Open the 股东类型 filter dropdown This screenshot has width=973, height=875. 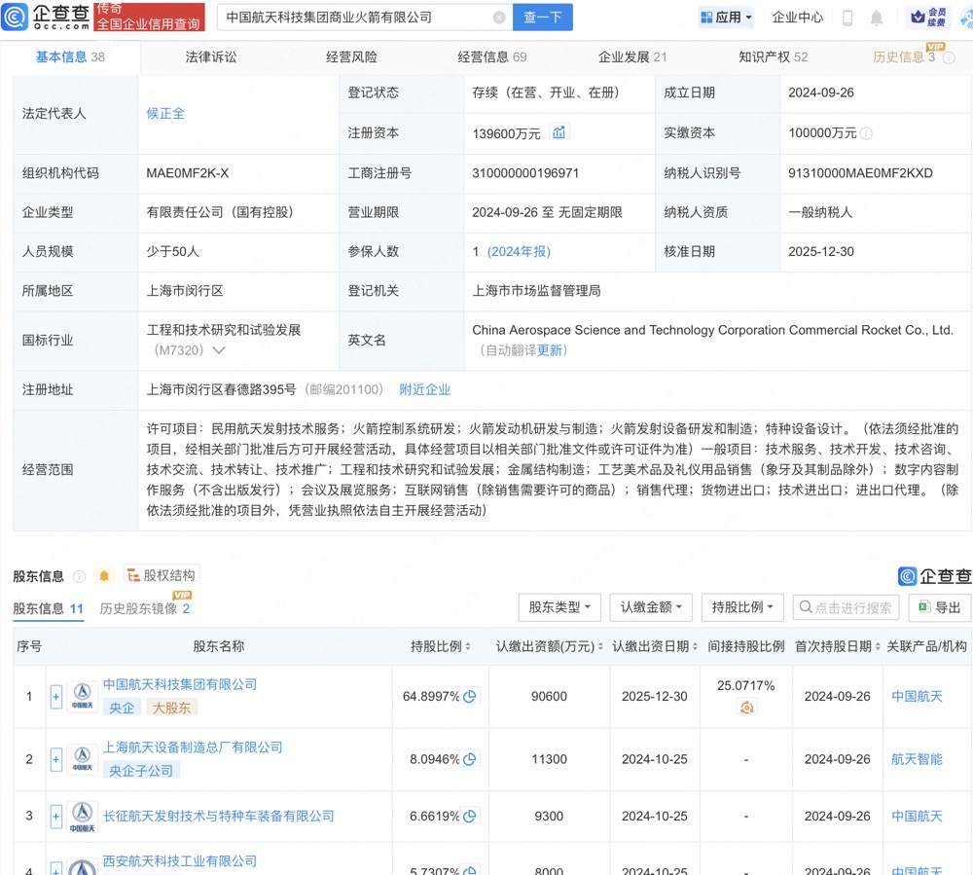click(559, 607)
